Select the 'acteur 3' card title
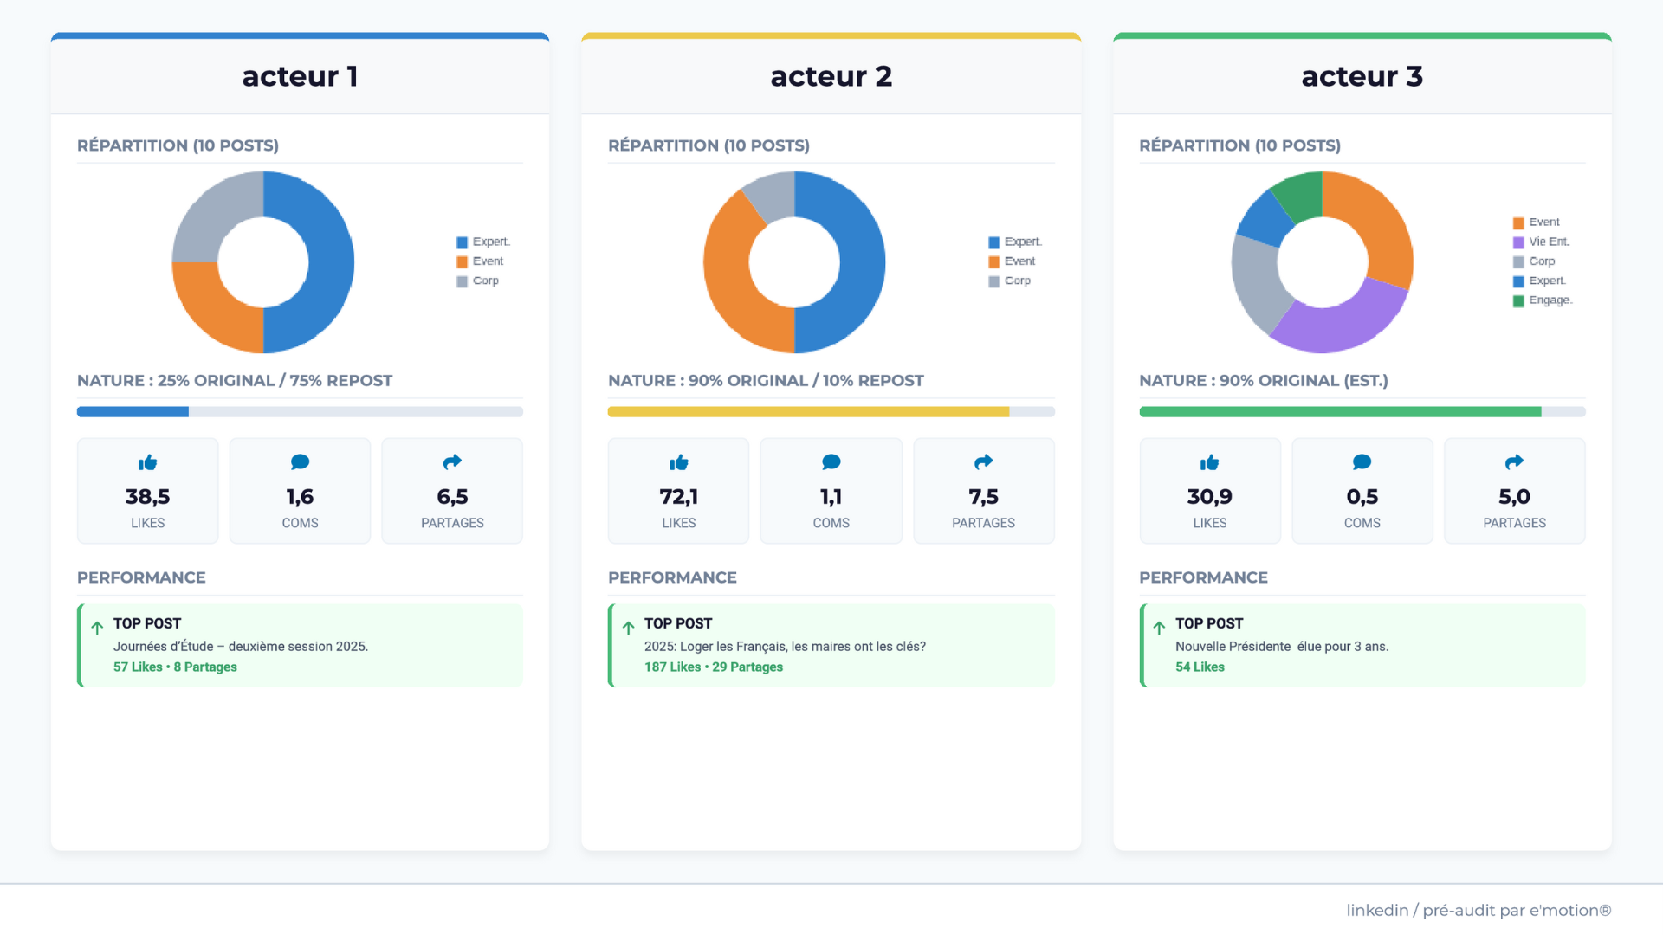 pos(1362,76)
